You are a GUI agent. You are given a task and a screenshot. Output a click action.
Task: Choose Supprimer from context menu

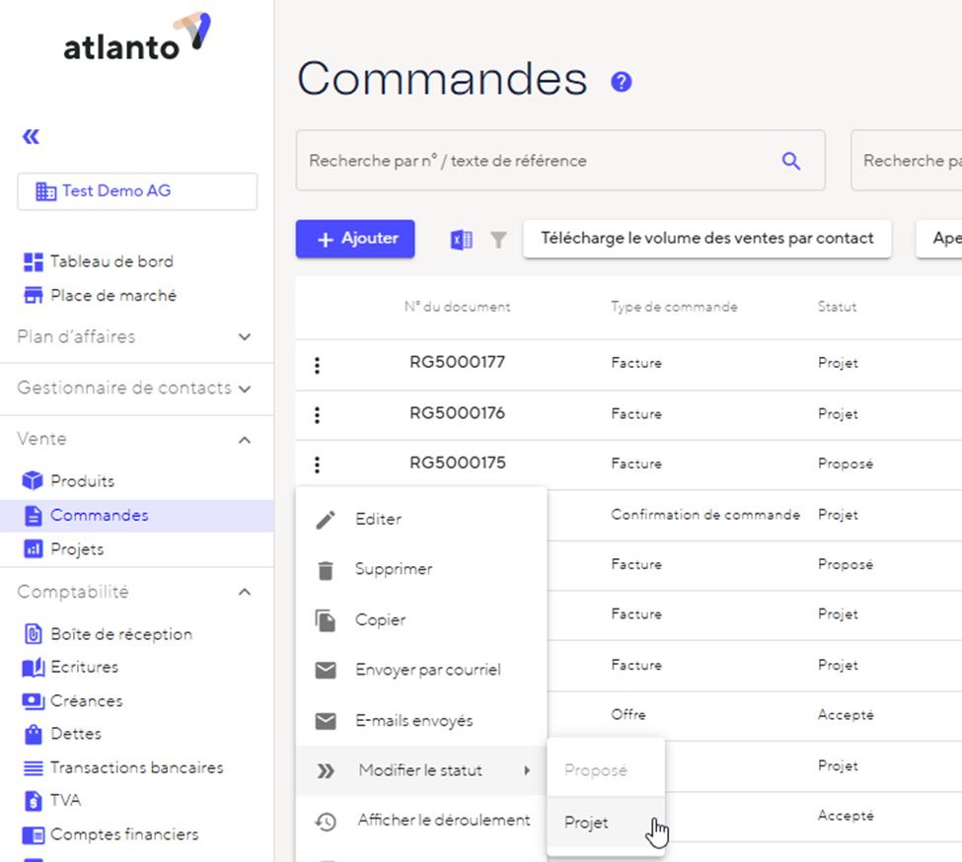(x=394, y=569)
